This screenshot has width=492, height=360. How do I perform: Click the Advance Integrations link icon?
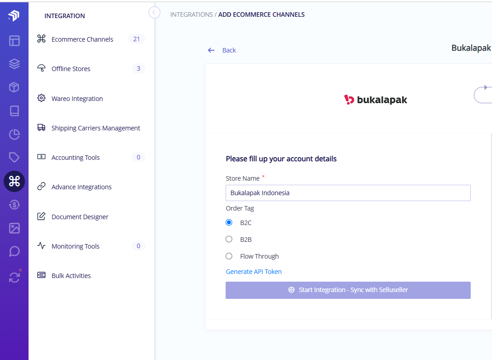(x=41, y=186)
